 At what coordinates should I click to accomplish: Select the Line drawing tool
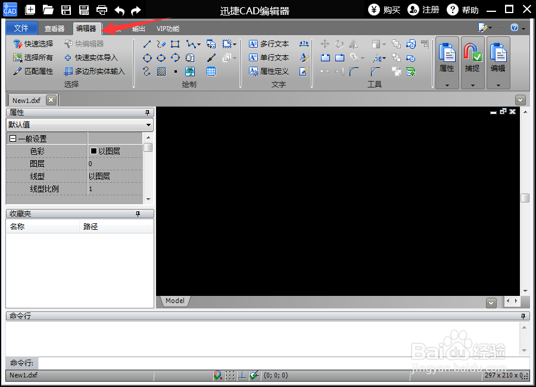point(147,44)
